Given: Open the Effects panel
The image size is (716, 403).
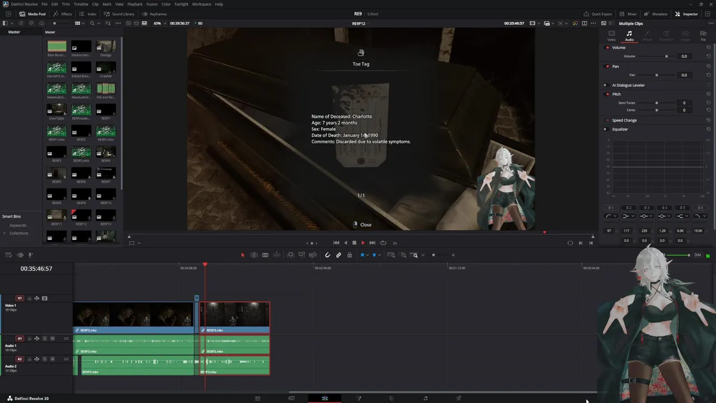Looking at the screenshot, I should pos(63,14).
